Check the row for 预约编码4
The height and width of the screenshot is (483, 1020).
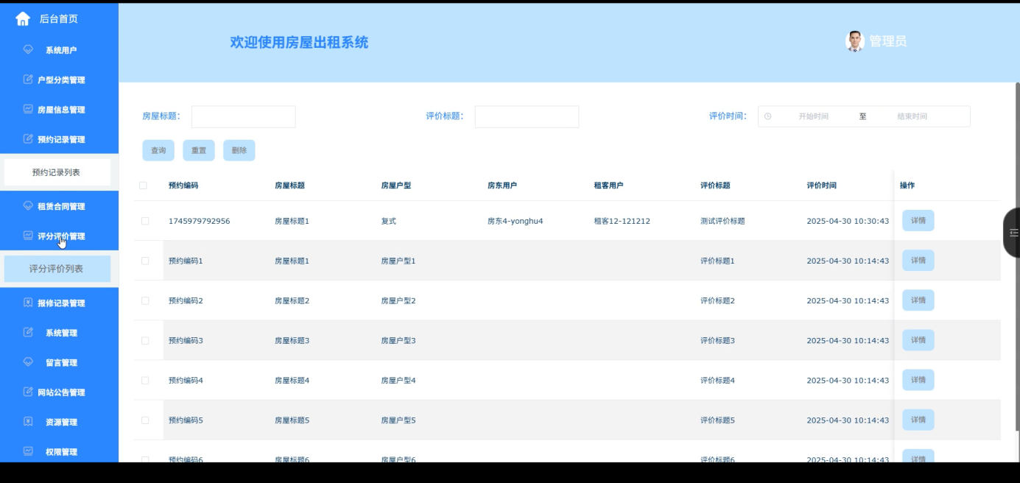[145, 380]
